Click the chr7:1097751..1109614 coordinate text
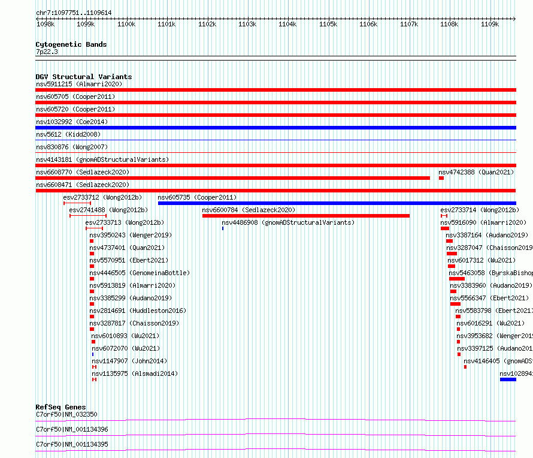 (x=74, y=13)
